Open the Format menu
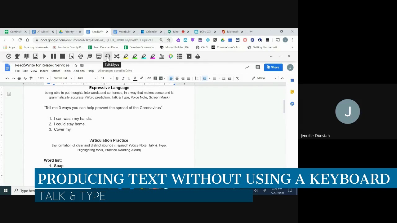 tap(56, 71)
